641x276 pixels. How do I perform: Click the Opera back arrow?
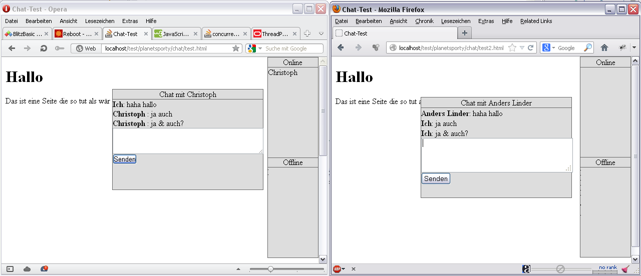point(12,48)
